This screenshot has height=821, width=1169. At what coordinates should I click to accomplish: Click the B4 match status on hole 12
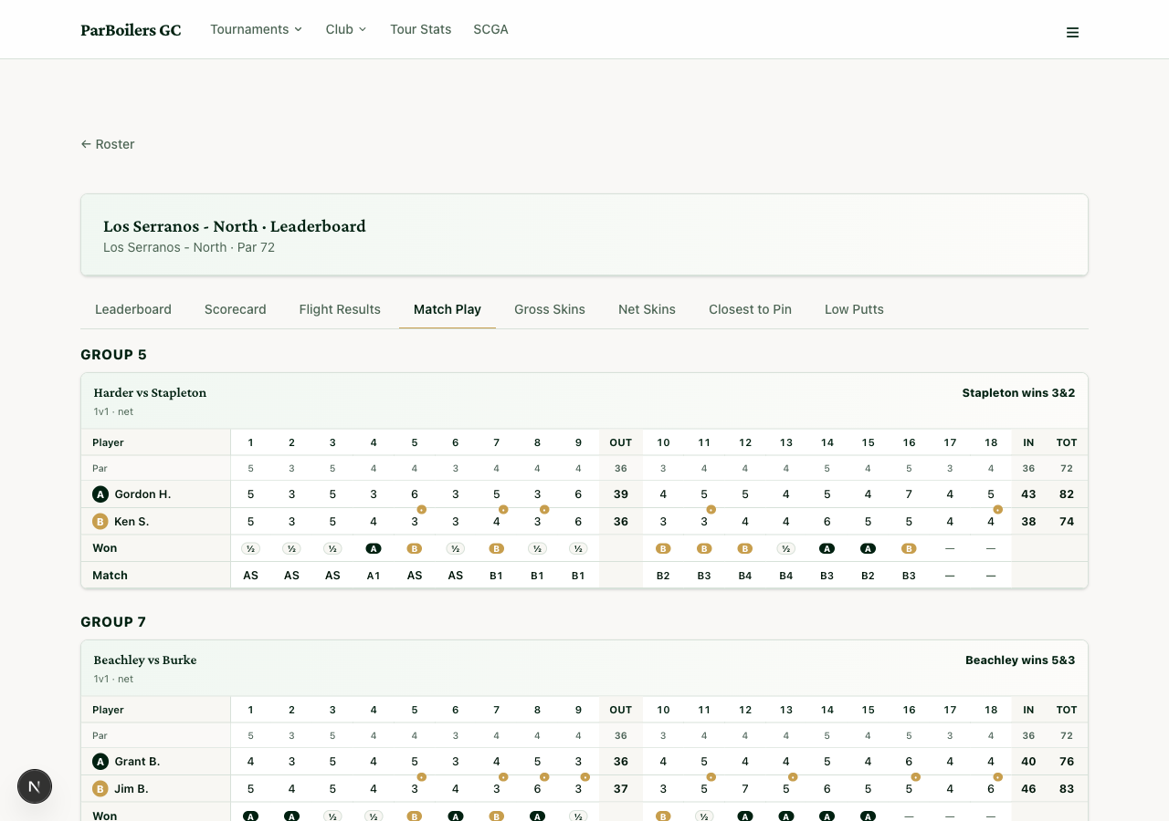[745, 576]
